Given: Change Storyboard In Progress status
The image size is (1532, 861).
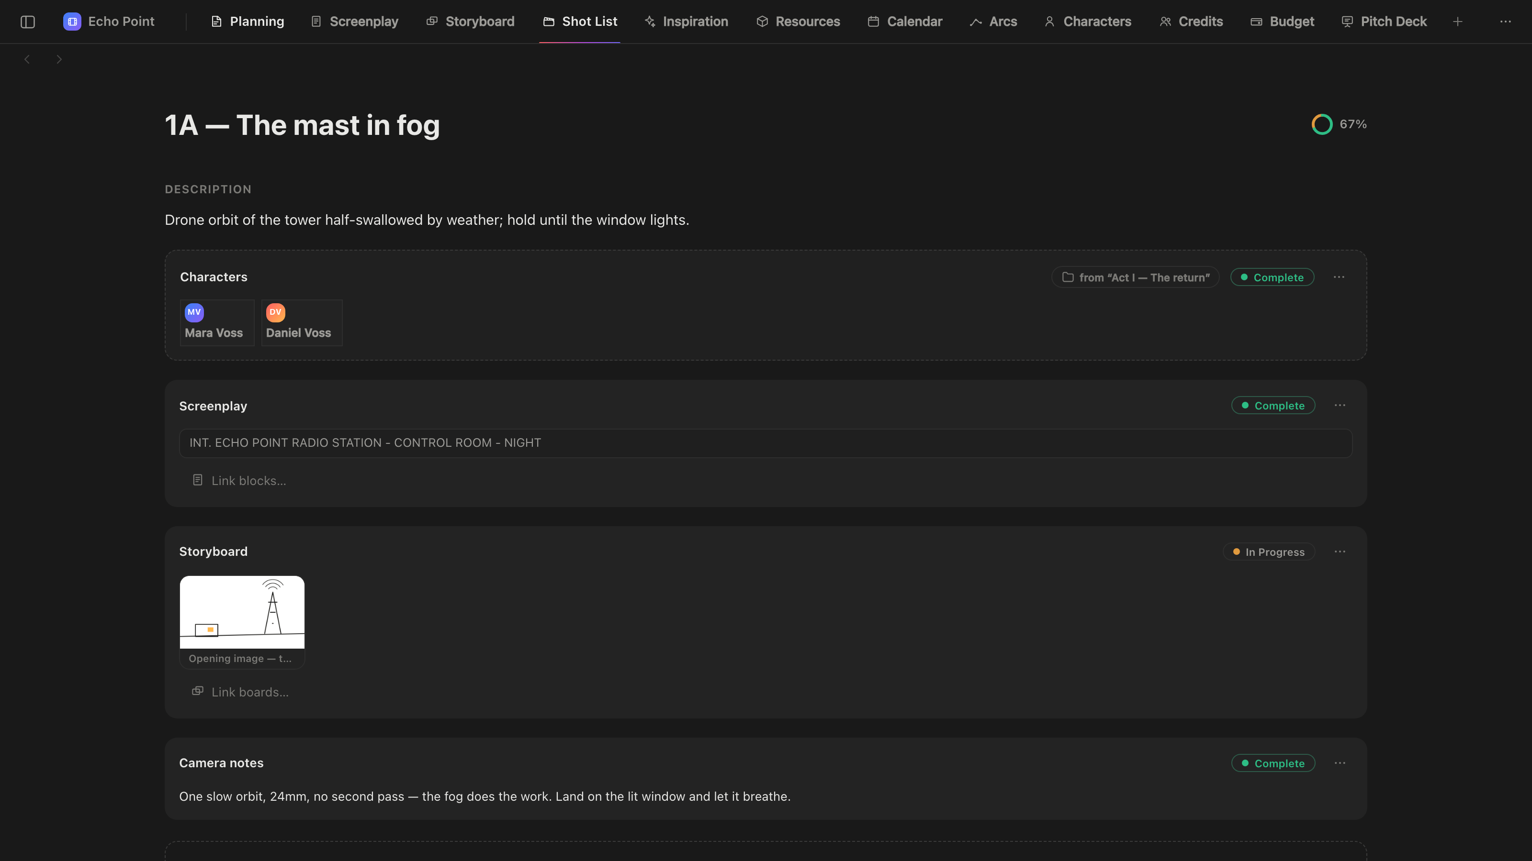Looking at the screenshot, I should click(1269, 552).
